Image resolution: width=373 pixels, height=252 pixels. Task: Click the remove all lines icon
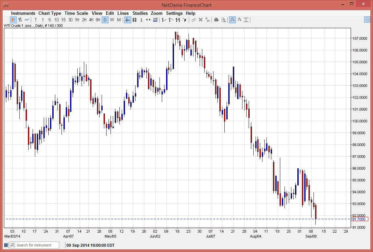pyautogui.click(x=208, y=20)
